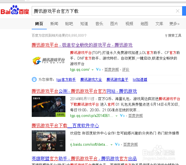Open result 英雄联盟官方助手 - 腾讯游戏平台
The image size is (186, 165).
(x=84, y=159)
